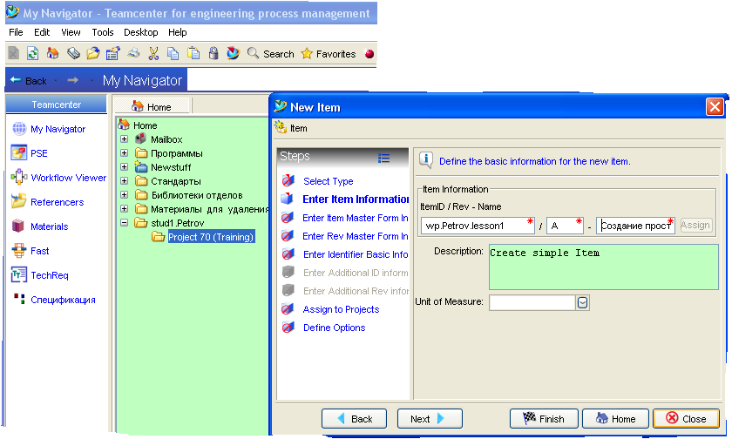Viewport: 732px width, 446px height.
Task: Click the Steps list view icon
Action: click(383, 159)
